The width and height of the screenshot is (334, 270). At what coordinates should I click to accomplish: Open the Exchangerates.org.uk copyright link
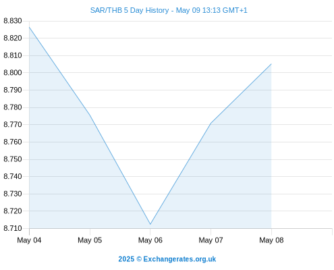pos(167,259)
